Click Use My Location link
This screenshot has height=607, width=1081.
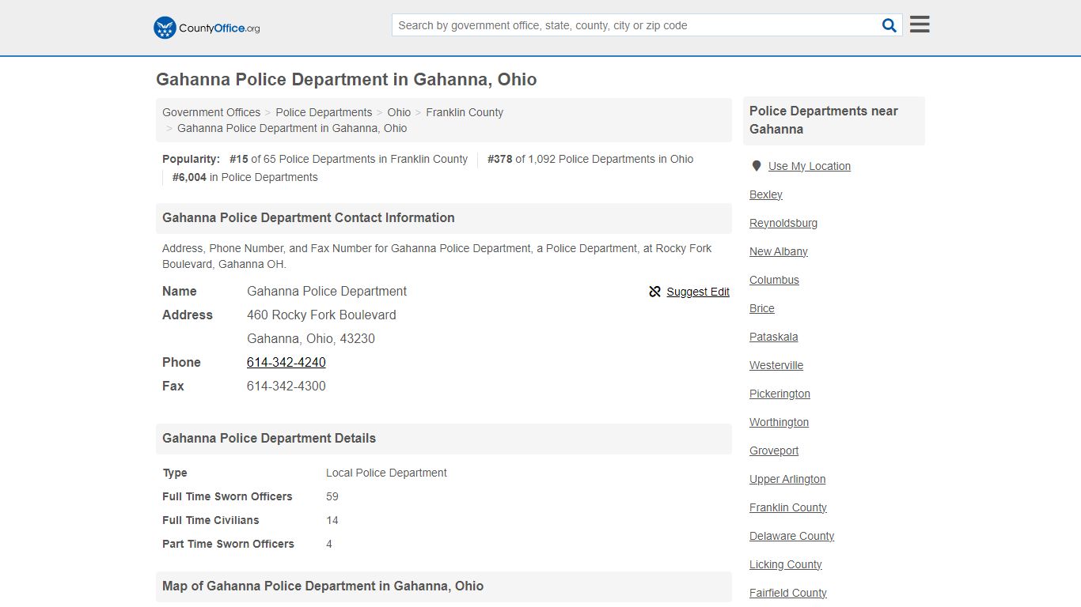[810, 166]
